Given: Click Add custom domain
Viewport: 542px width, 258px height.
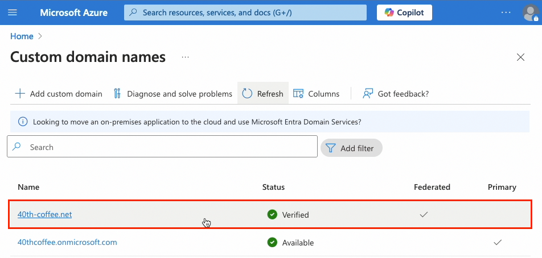Looking at the screenshot, I should click(x=59, y=94).
